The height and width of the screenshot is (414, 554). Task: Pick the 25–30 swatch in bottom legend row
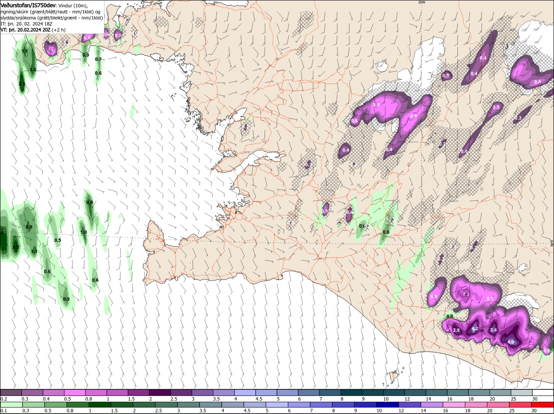(x=521, y=404)
